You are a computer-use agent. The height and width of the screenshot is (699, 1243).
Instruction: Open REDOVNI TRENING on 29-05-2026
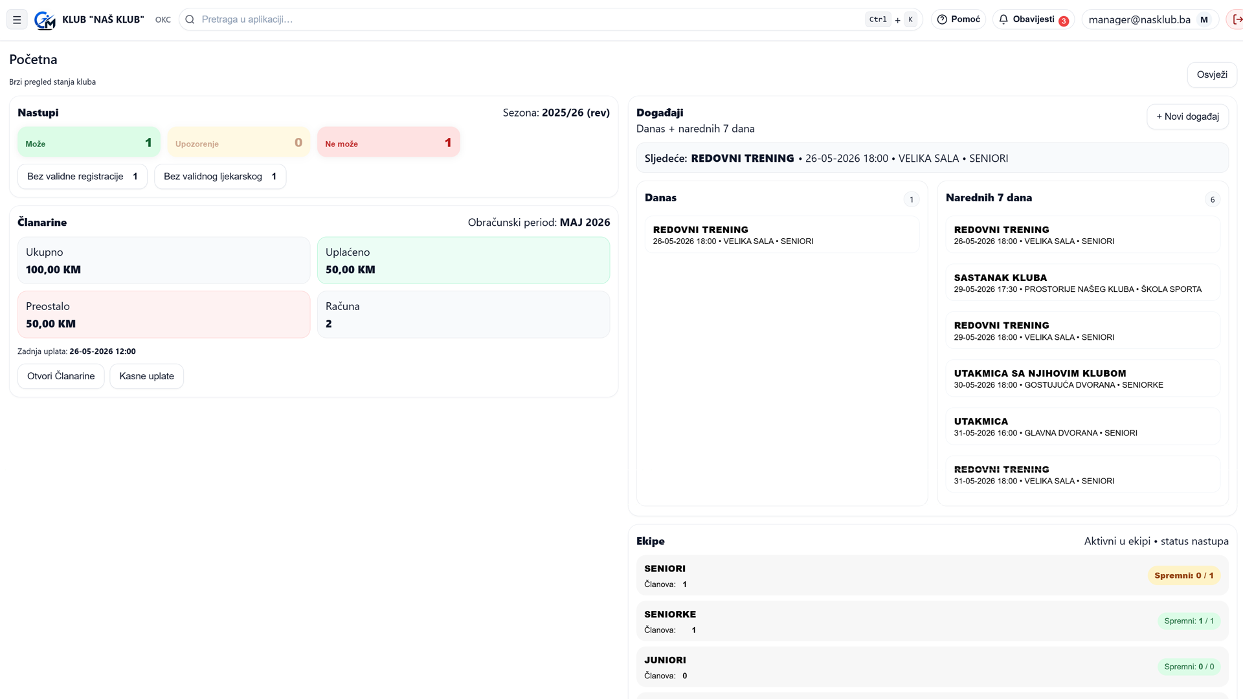click(1082, 331)
